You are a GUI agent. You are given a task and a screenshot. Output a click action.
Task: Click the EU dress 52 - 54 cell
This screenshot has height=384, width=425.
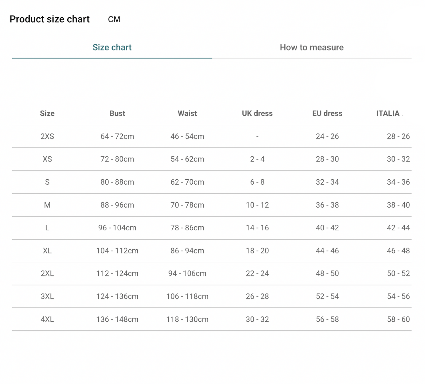(x=327, y=296)
